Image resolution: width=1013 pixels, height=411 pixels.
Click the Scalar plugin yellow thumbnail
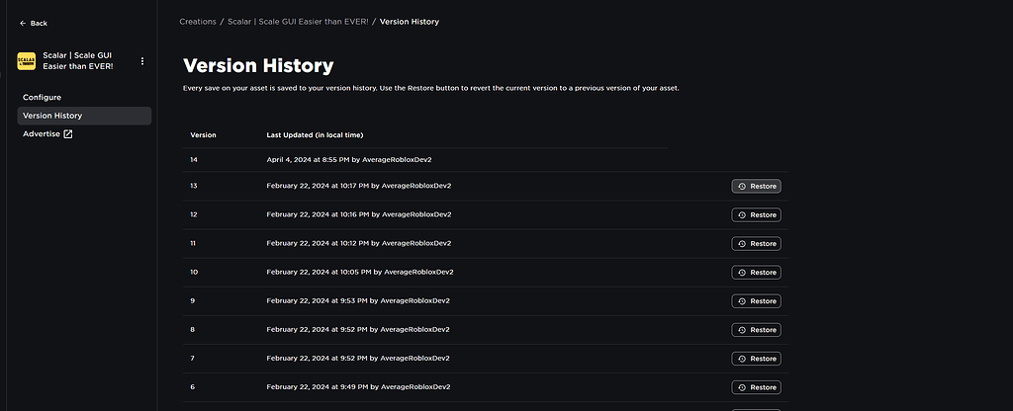[x=27, y=61]
